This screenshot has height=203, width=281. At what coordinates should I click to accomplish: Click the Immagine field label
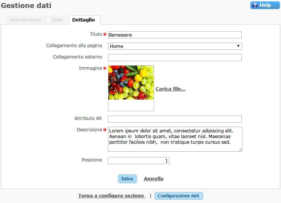pos(90,68)
